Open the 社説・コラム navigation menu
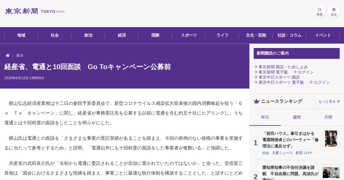The height and width of the screenshot is (180, 344). 290,35
